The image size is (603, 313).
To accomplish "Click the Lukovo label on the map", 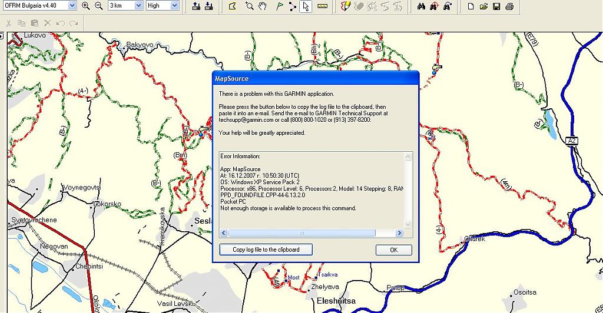I will (x=35, y=35).
